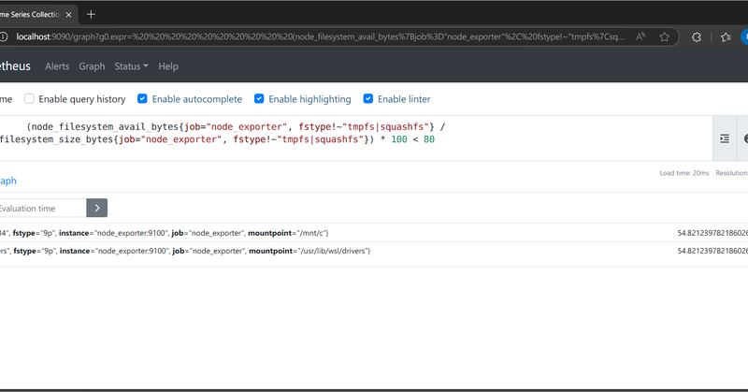Select result row with mountpoint /usr/lib/wsl/drivers
This screenshot has height=392, width=748.
click(x=374, y=251)
